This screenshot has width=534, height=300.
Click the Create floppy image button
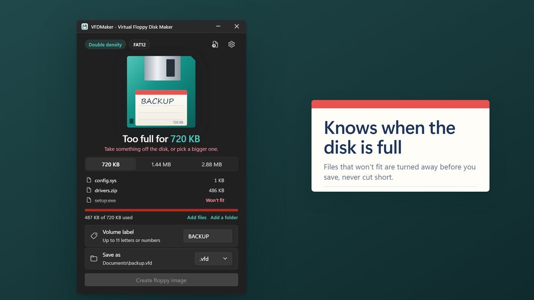click(x=161, y=280)
